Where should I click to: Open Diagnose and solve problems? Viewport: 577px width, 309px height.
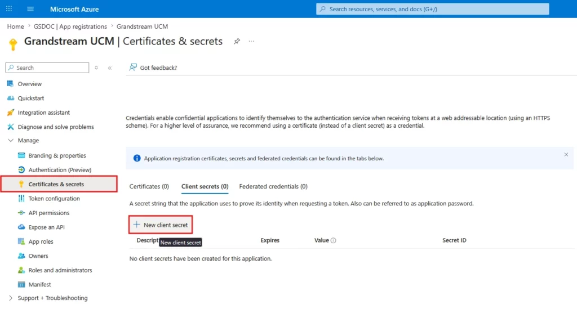[56, 127]
